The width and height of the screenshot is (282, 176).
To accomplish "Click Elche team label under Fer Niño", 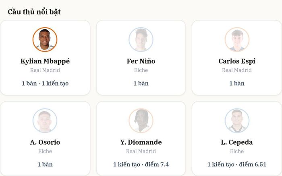I will tap(141, 70).
